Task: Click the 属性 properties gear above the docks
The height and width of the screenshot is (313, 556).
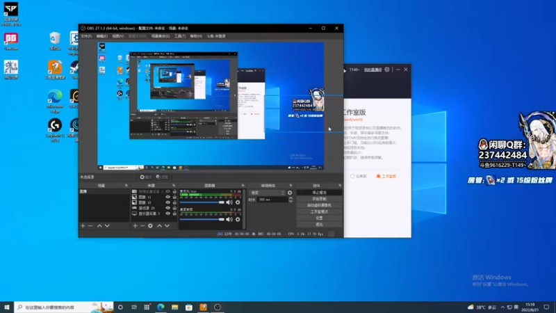Action: [145, 177]
